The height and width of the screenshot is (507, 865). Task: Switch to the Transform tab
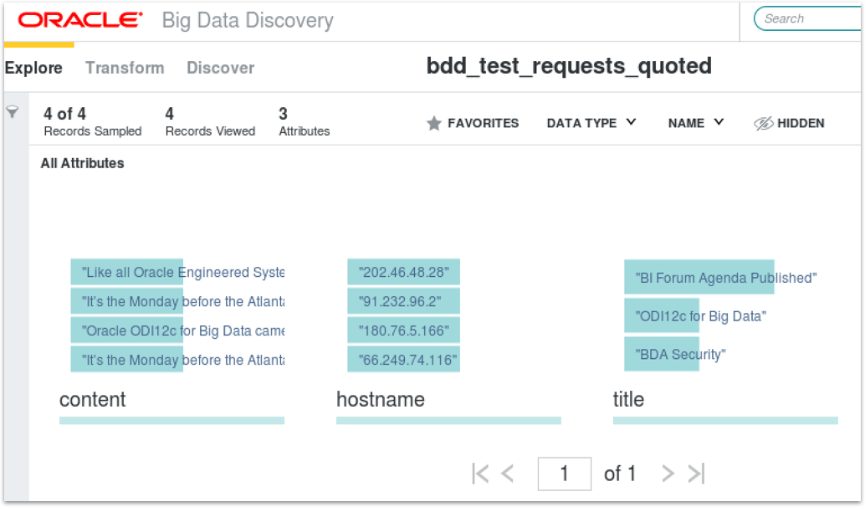(125, 68)
